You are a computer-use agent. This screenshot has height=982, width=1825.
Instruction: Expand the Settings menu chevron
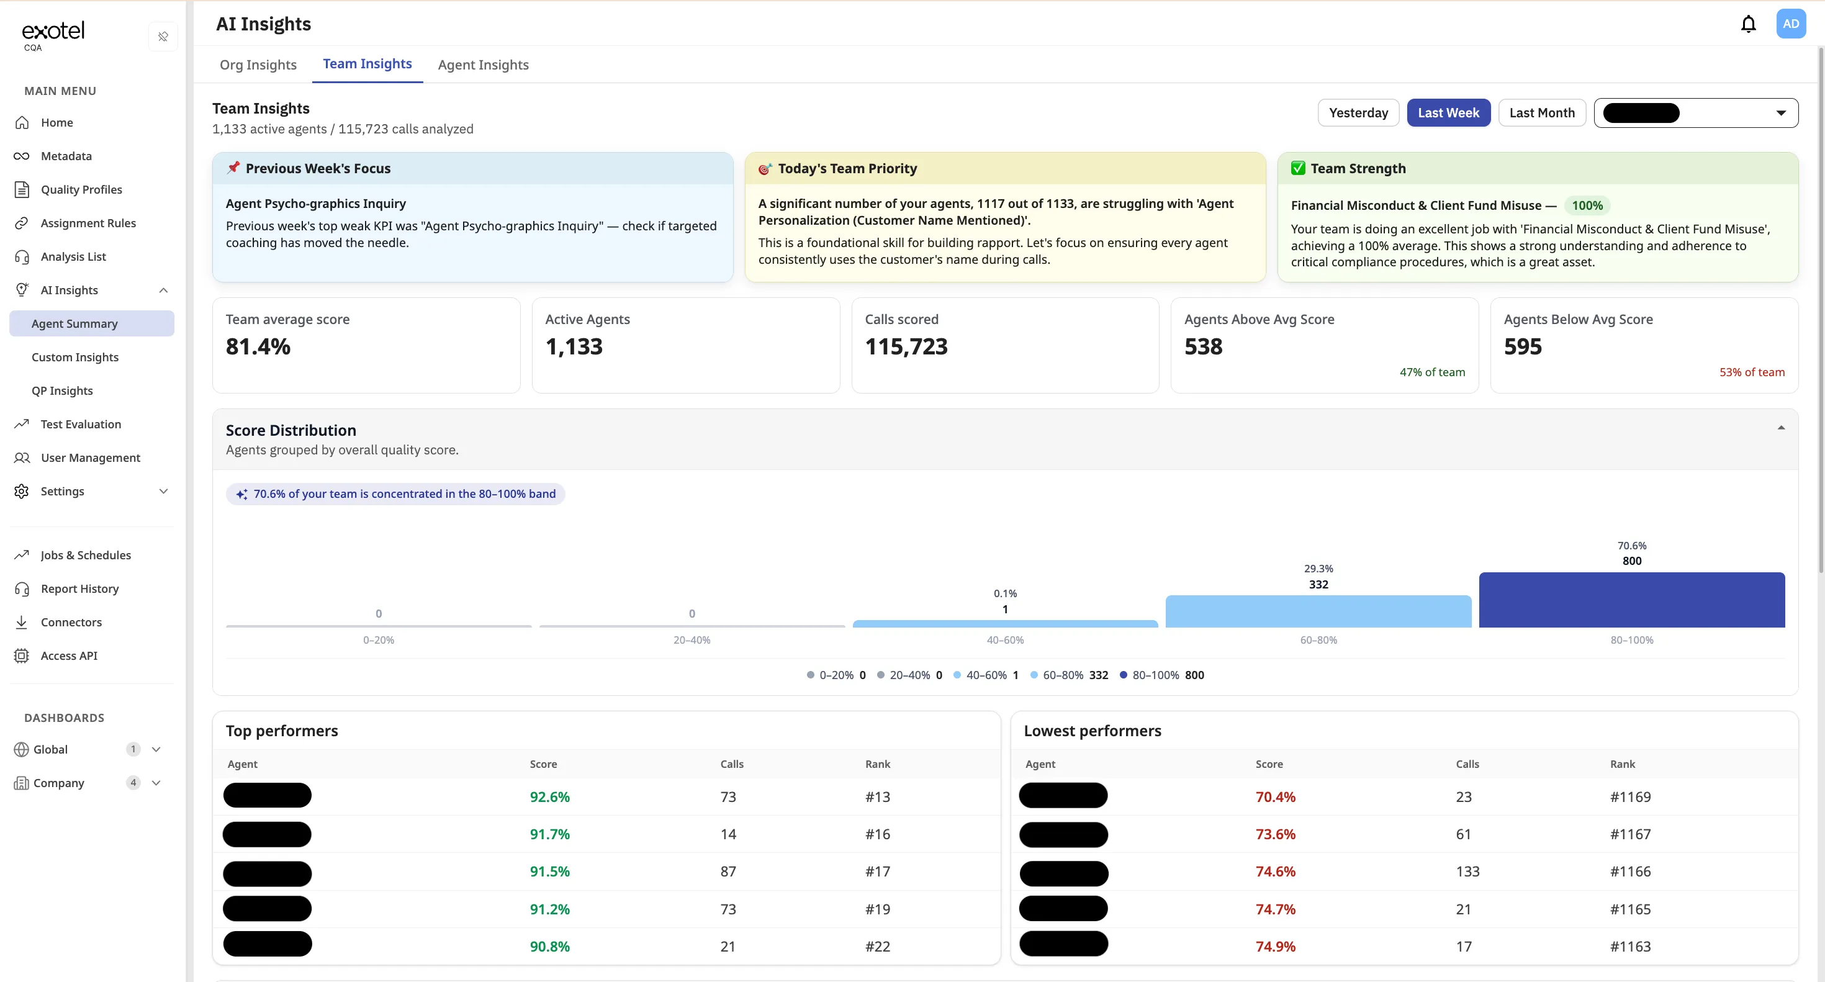[x=164, y=491]
